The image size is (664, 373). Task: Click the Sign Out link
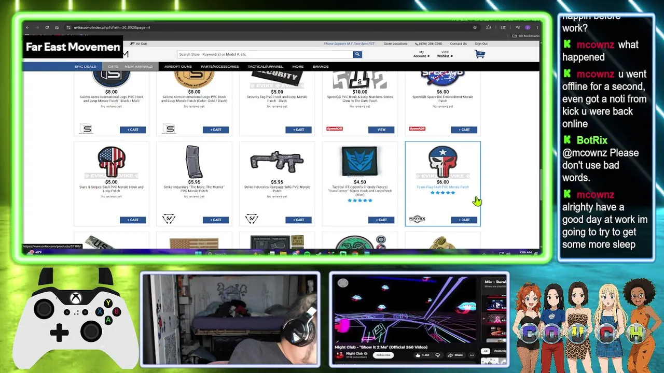pyautogui.click(x=481, y=44)
